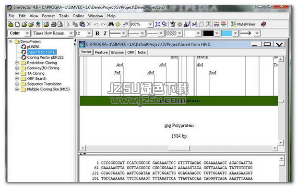Click the black color swatch
The width and height of the screenshot is (297, 187).
208,33
